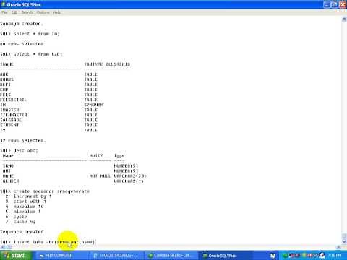The width and height of the screenshot is (347, 260).
Task: Close the Oracle SQL*Plus window
Action: tap(343, 4)
